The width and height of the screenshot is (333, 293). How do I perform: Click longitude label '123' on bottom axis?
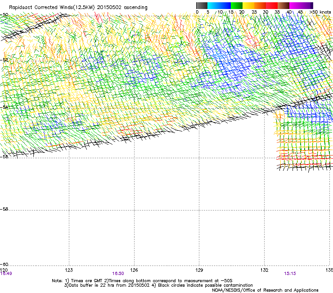[x=69, y=270]
